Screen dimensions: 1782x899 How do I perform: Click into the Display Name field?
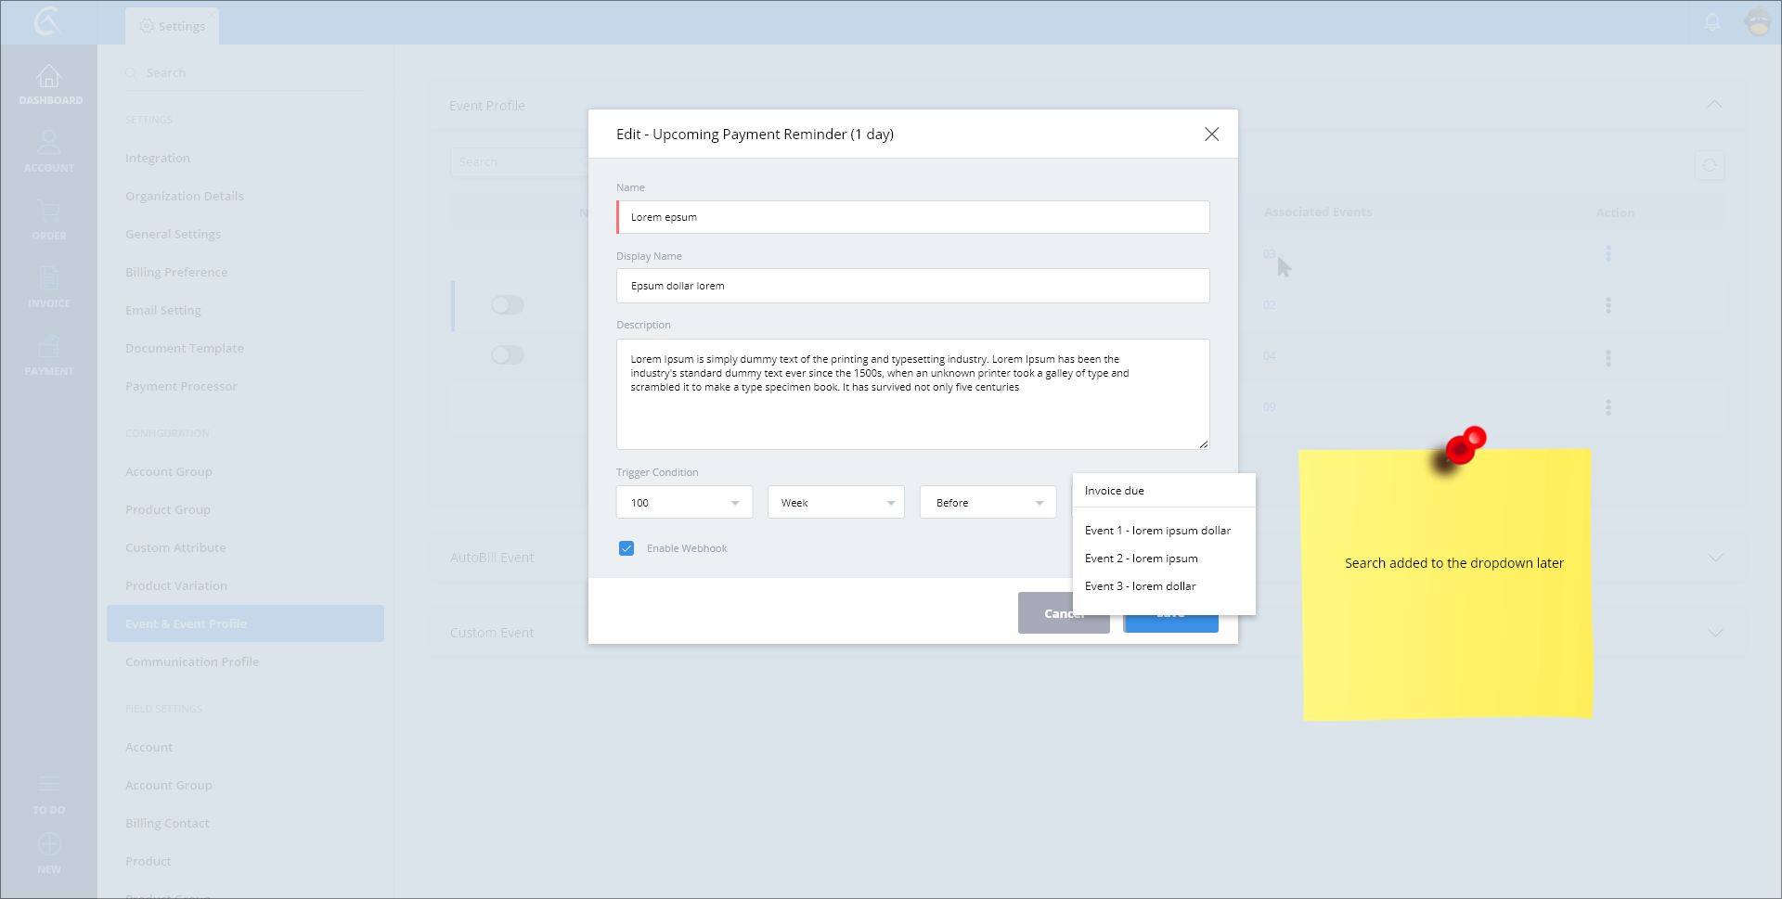pyautogui.click(x=912, y=286)
